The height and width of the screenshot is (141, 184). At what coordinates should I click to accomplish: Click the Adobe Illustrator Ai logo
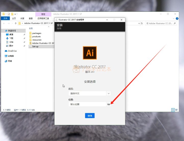click(90, 53)
